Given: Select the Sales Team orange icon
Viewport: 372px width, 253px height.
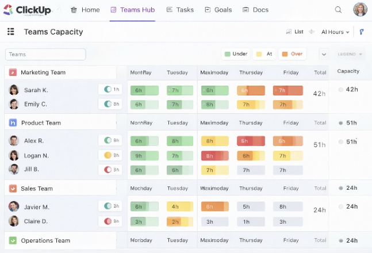Looking at the screenshot, I should [13, 188].
